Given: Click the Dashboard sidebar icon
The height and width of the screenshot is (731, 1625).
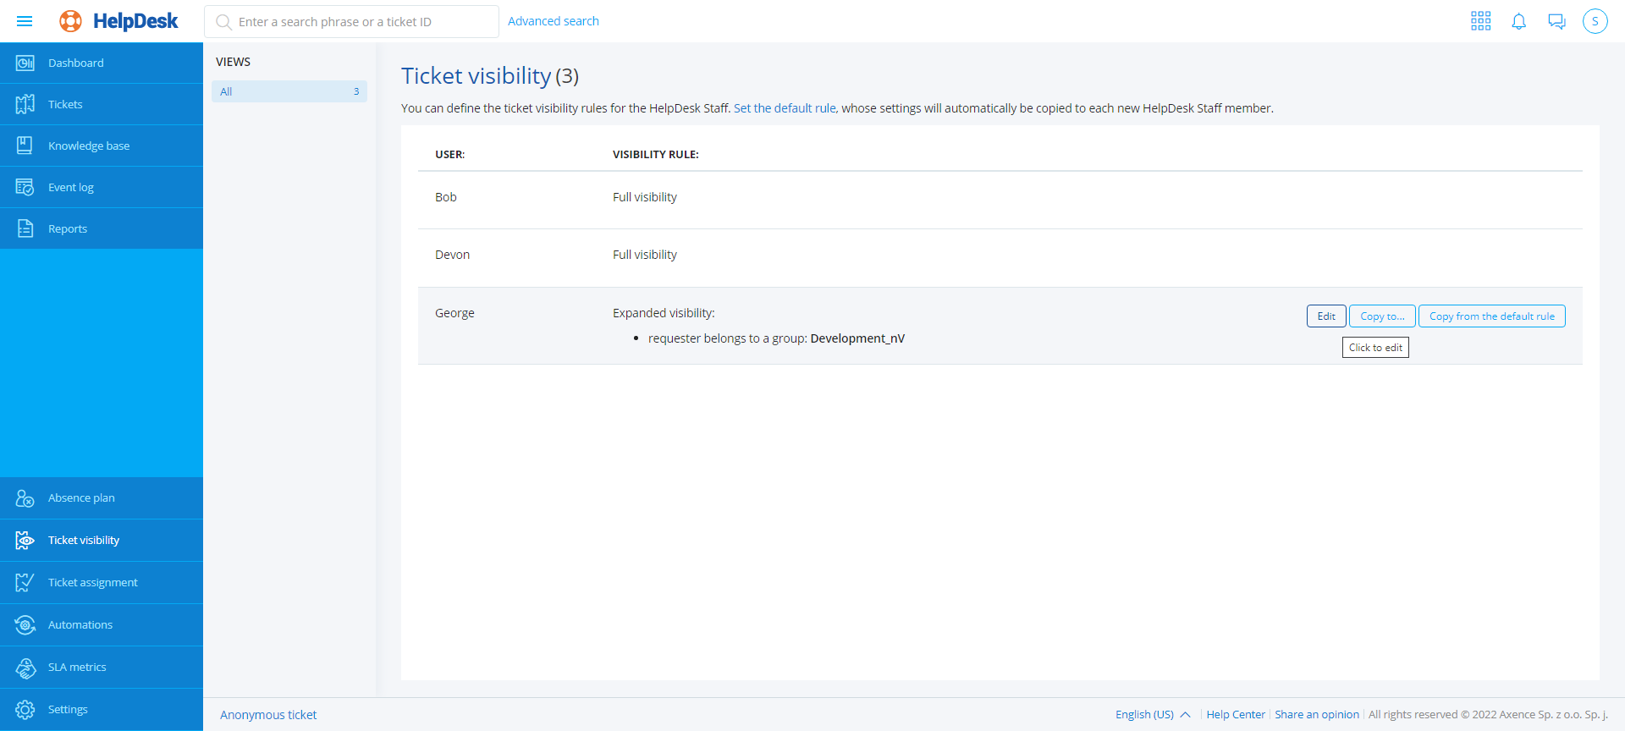Looking at the screenshot, I should (25, 63).
